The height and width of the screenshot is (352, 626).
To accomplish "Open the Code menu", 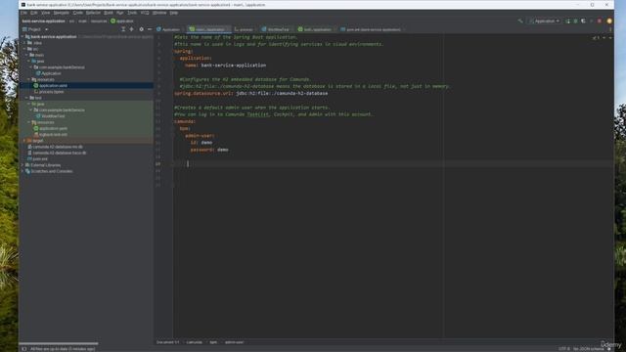I will (x=78, y=13).
